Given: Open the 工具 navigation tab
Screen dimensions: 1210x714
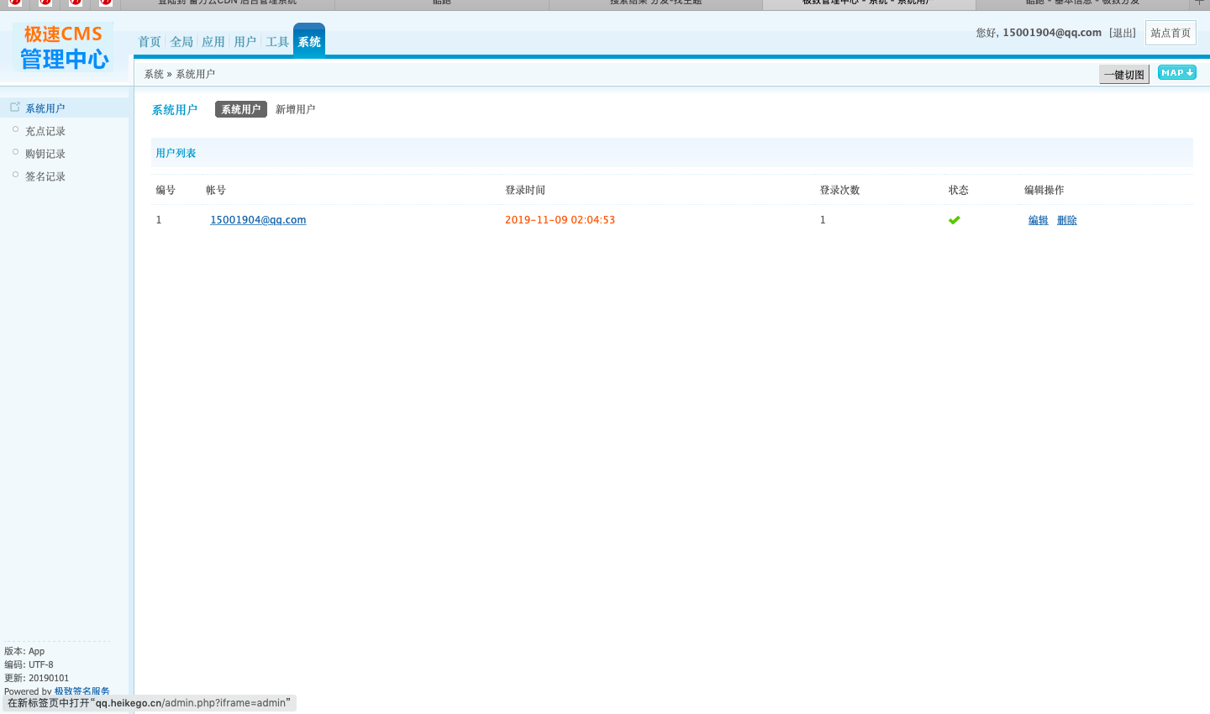Looking at the screenshot, I should [x=277, y=42].
